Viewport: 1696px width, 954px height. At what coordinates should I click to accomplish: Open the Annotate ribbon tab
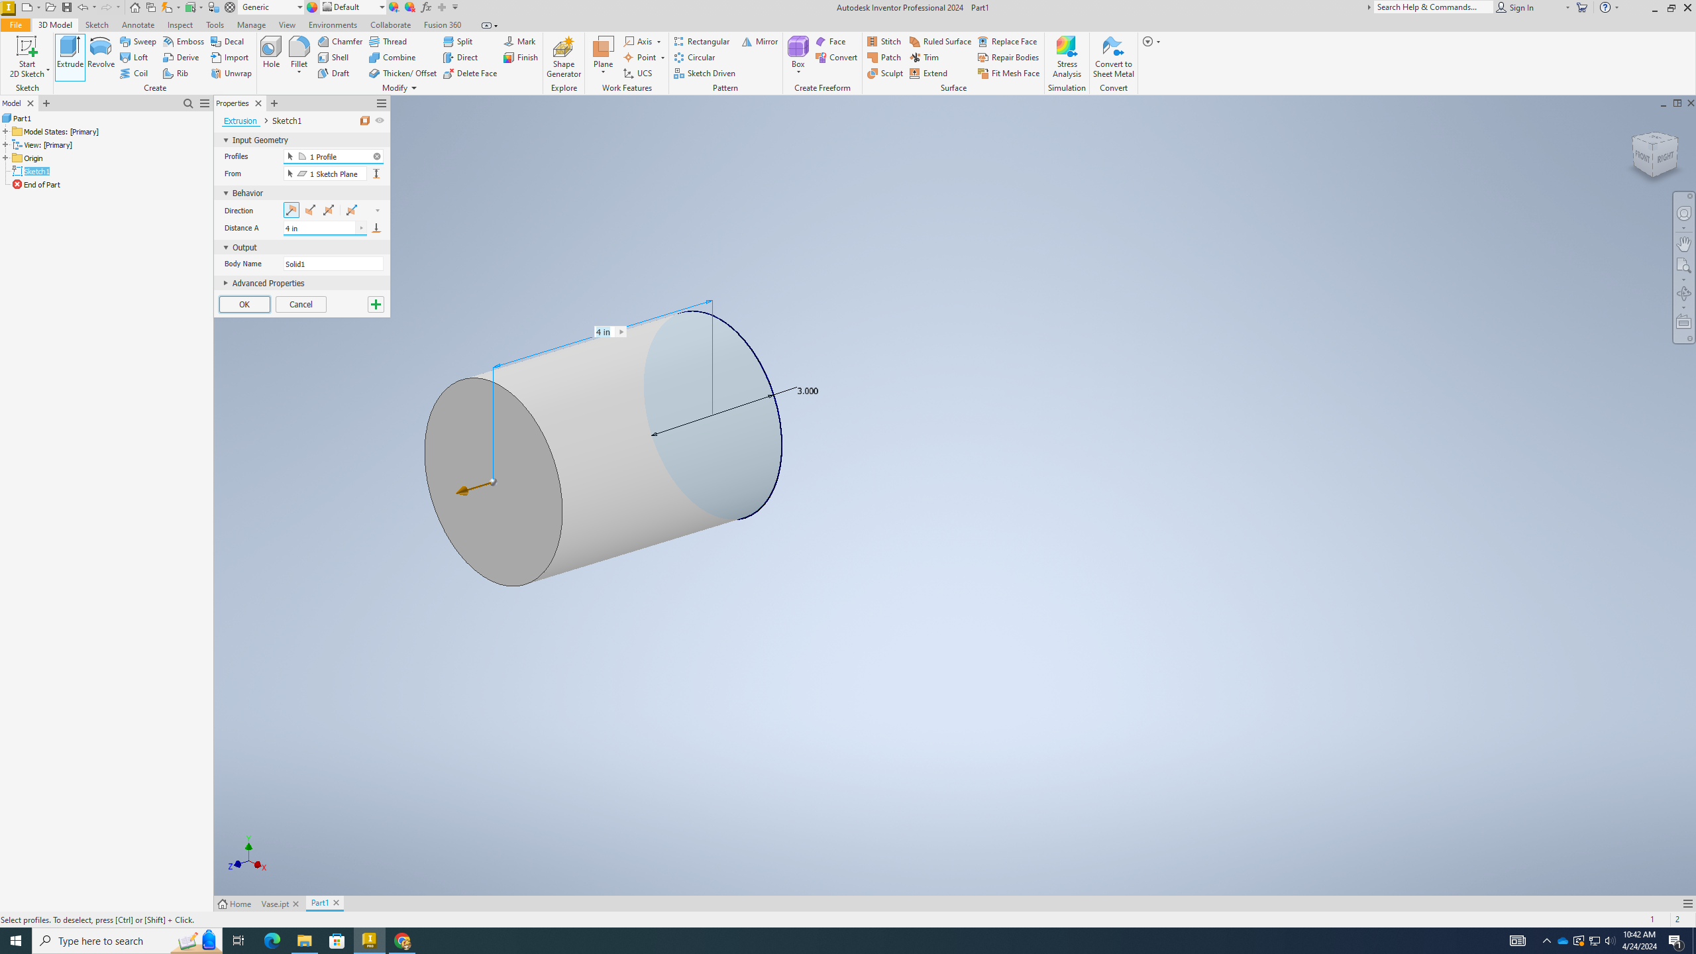(138, 25)
